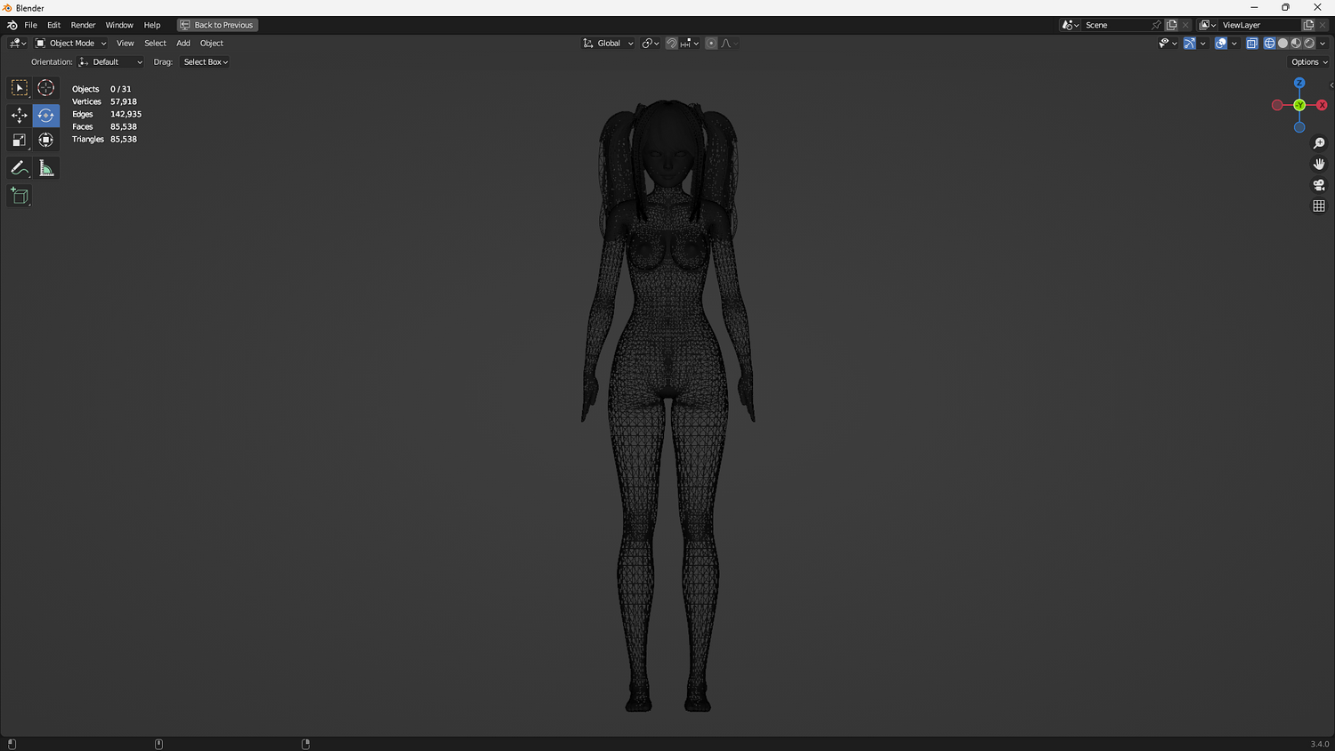Click the Zoom viewport icon
The width and height of the screenshot is (1335, 751).
click(x=1319, y=143)
